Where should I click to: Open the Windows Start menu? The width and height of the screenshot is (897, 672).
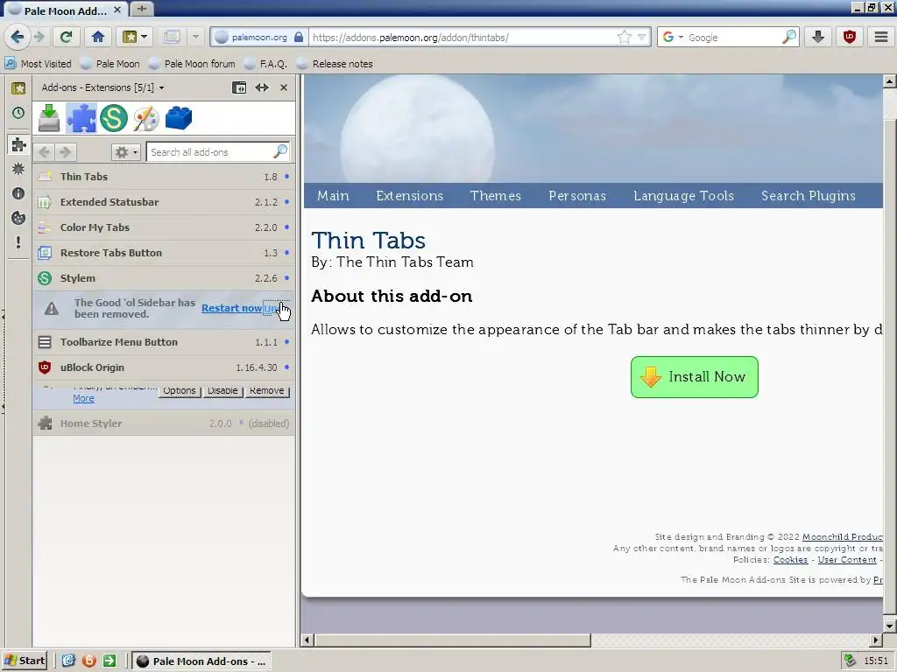tap(24, 661)
